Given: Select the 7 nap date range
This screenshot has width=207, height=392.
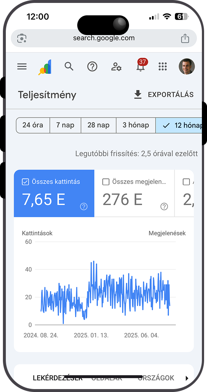Looking at the screenshot, I should click(x=65, y=125).
